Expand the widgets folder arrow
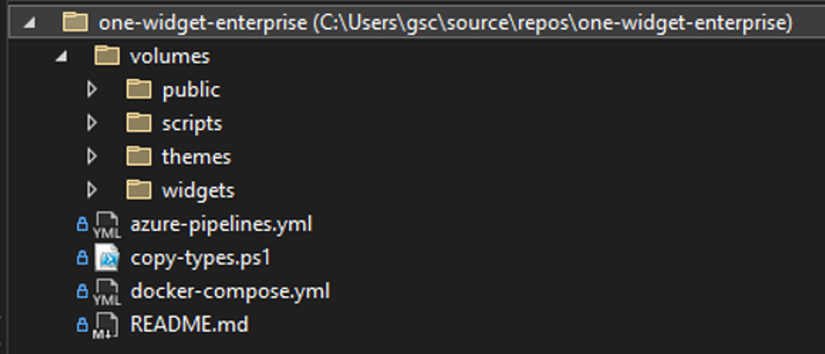The image size is (825, 354). pyautogui.click(x=92, y=190)
